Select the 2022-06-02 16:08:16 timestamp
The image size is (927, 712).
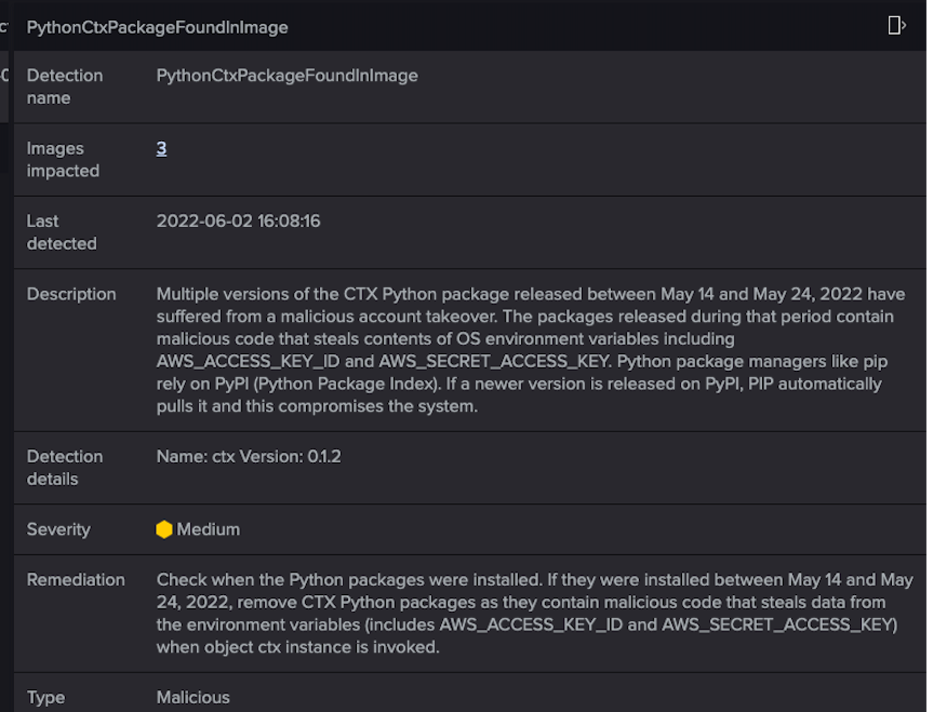tap(238, 221)
